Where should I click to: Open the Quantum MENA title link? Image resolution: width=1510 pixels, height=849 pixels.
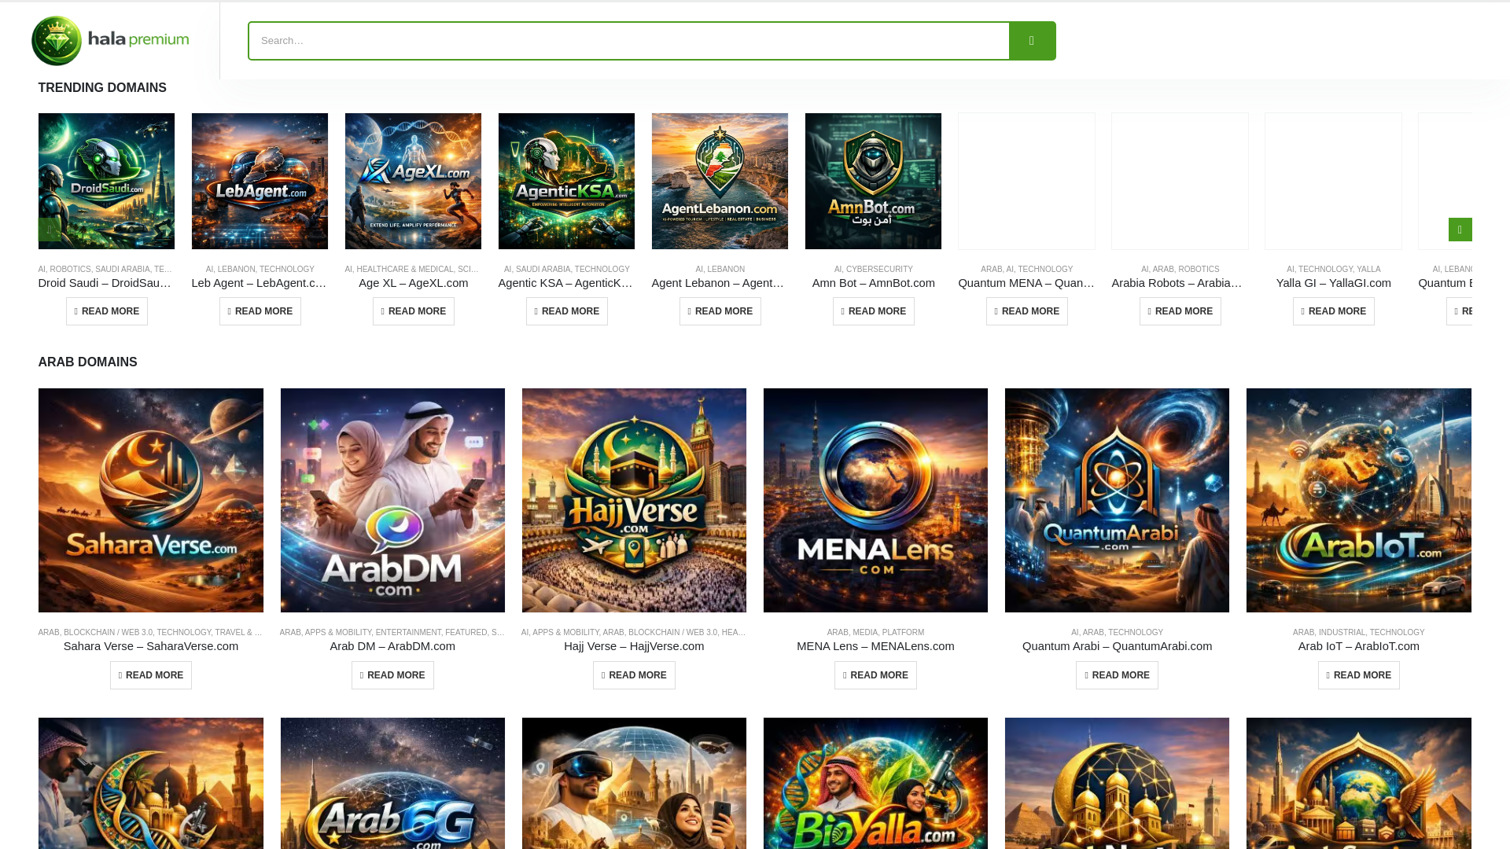(1026, 283)
